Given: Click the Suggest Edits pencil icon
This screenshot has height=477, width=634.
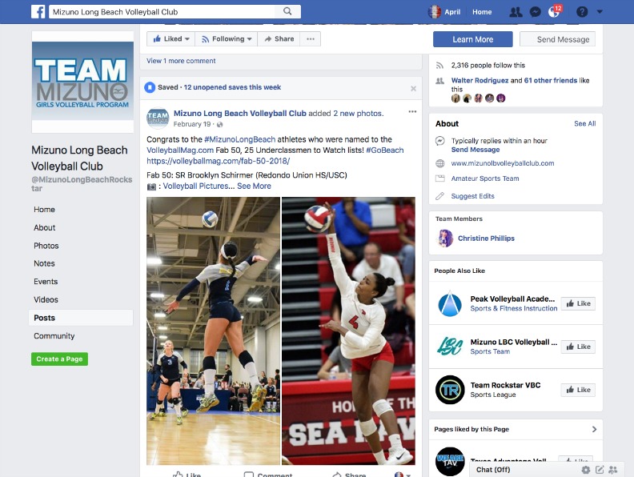Looking at the screenshot, I should [x=440, y=196].
